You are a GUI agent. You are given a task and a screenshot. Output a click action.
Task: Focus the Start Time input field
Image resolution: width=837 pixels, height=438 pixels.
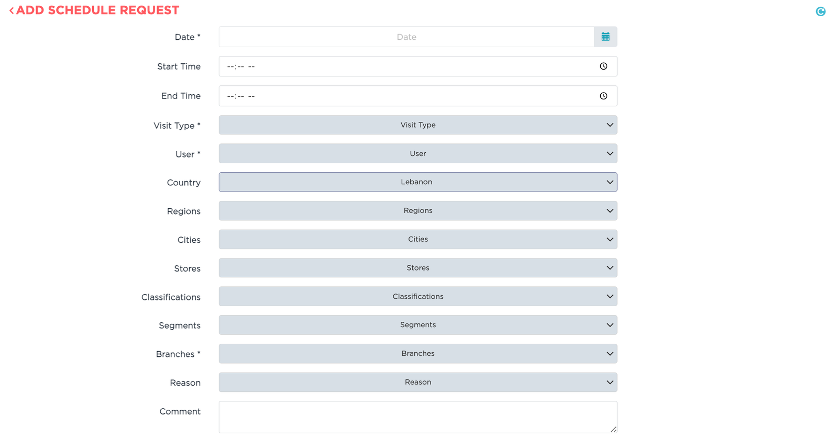(x=406, y=66)
